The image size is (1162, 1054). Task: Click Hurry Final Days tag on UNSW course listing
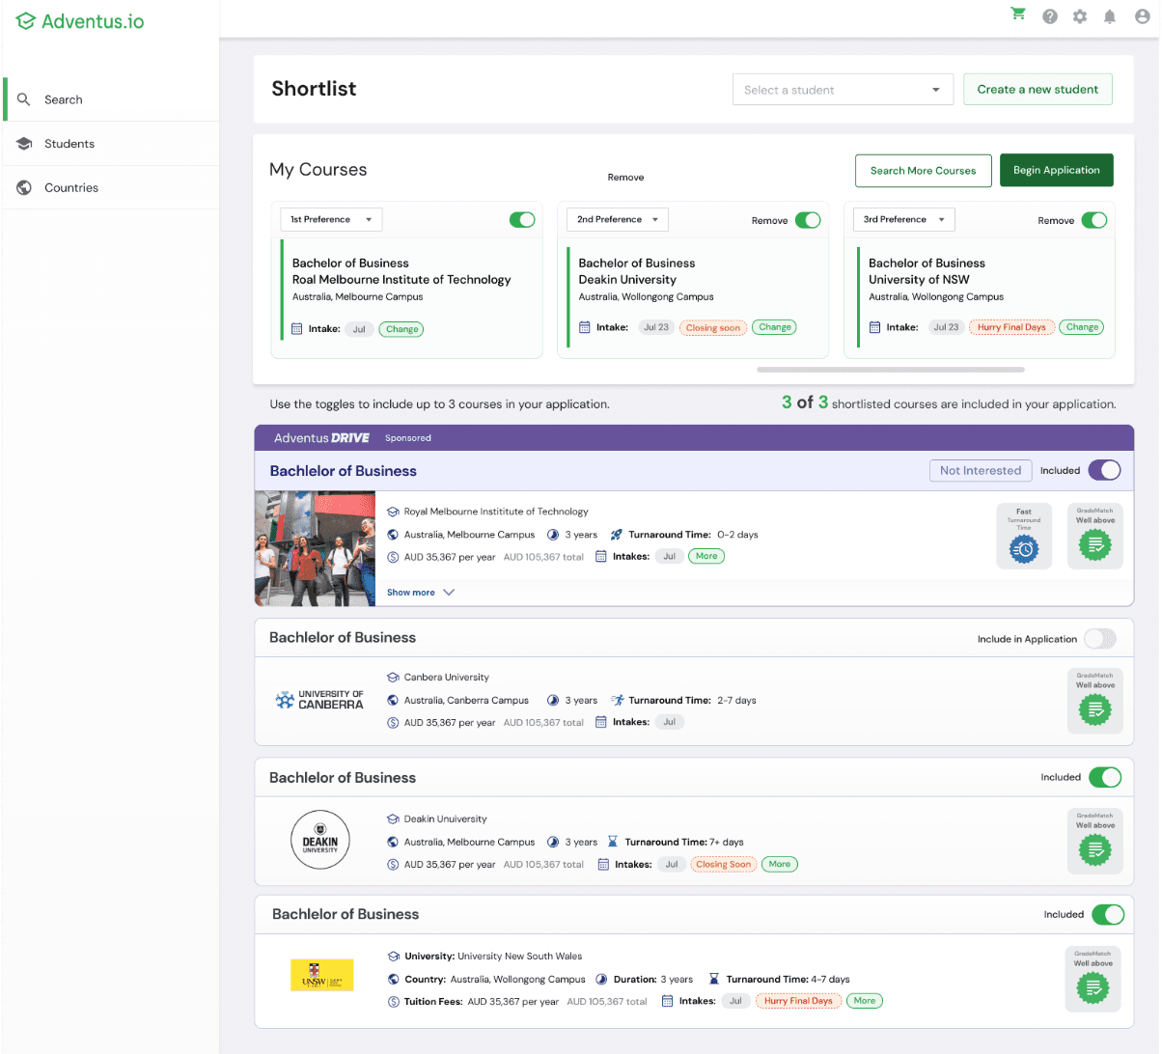click(798, 1001)
